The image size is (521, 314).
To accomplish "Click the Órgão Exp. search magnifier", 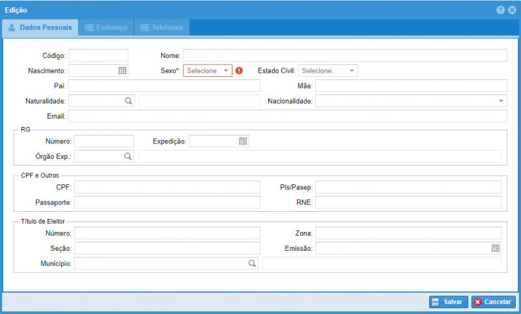I will pos(128,156).
